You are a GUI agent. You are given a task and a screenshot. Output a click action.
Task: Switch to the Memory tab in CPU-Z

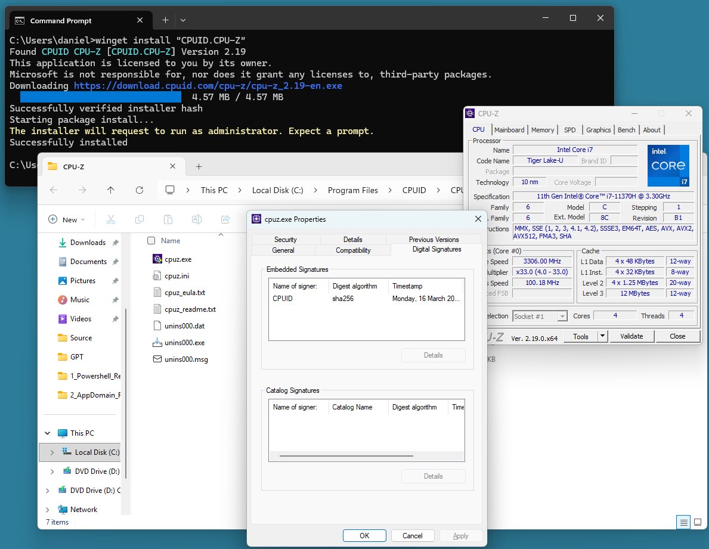[x=543, y=130]
